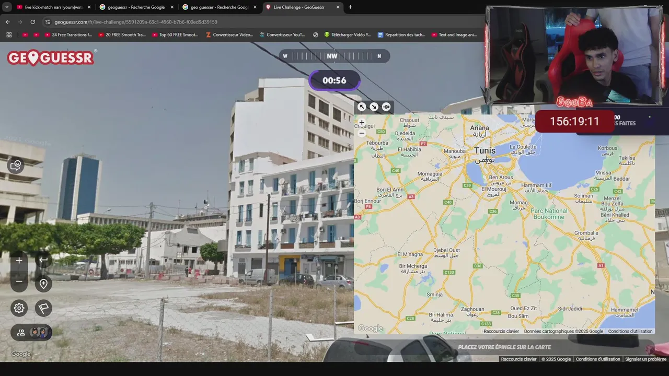
Task: Click the Google logo in the guess map
Action: click(x=371, y=328)
